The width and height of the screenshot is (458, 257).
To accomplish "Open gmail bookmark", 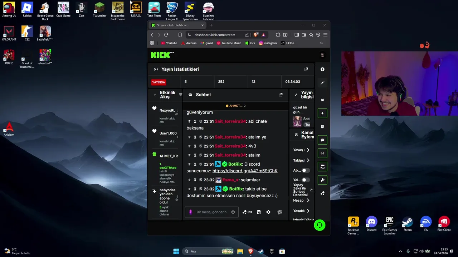I will [206, 43].
